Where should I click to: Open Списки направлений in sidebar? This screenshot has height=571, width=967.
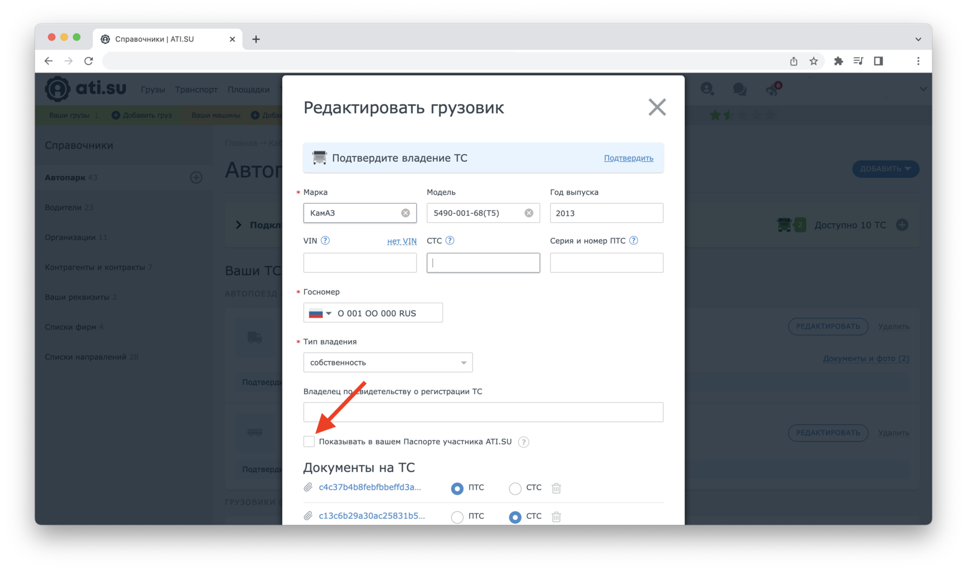tap(92, 357)
